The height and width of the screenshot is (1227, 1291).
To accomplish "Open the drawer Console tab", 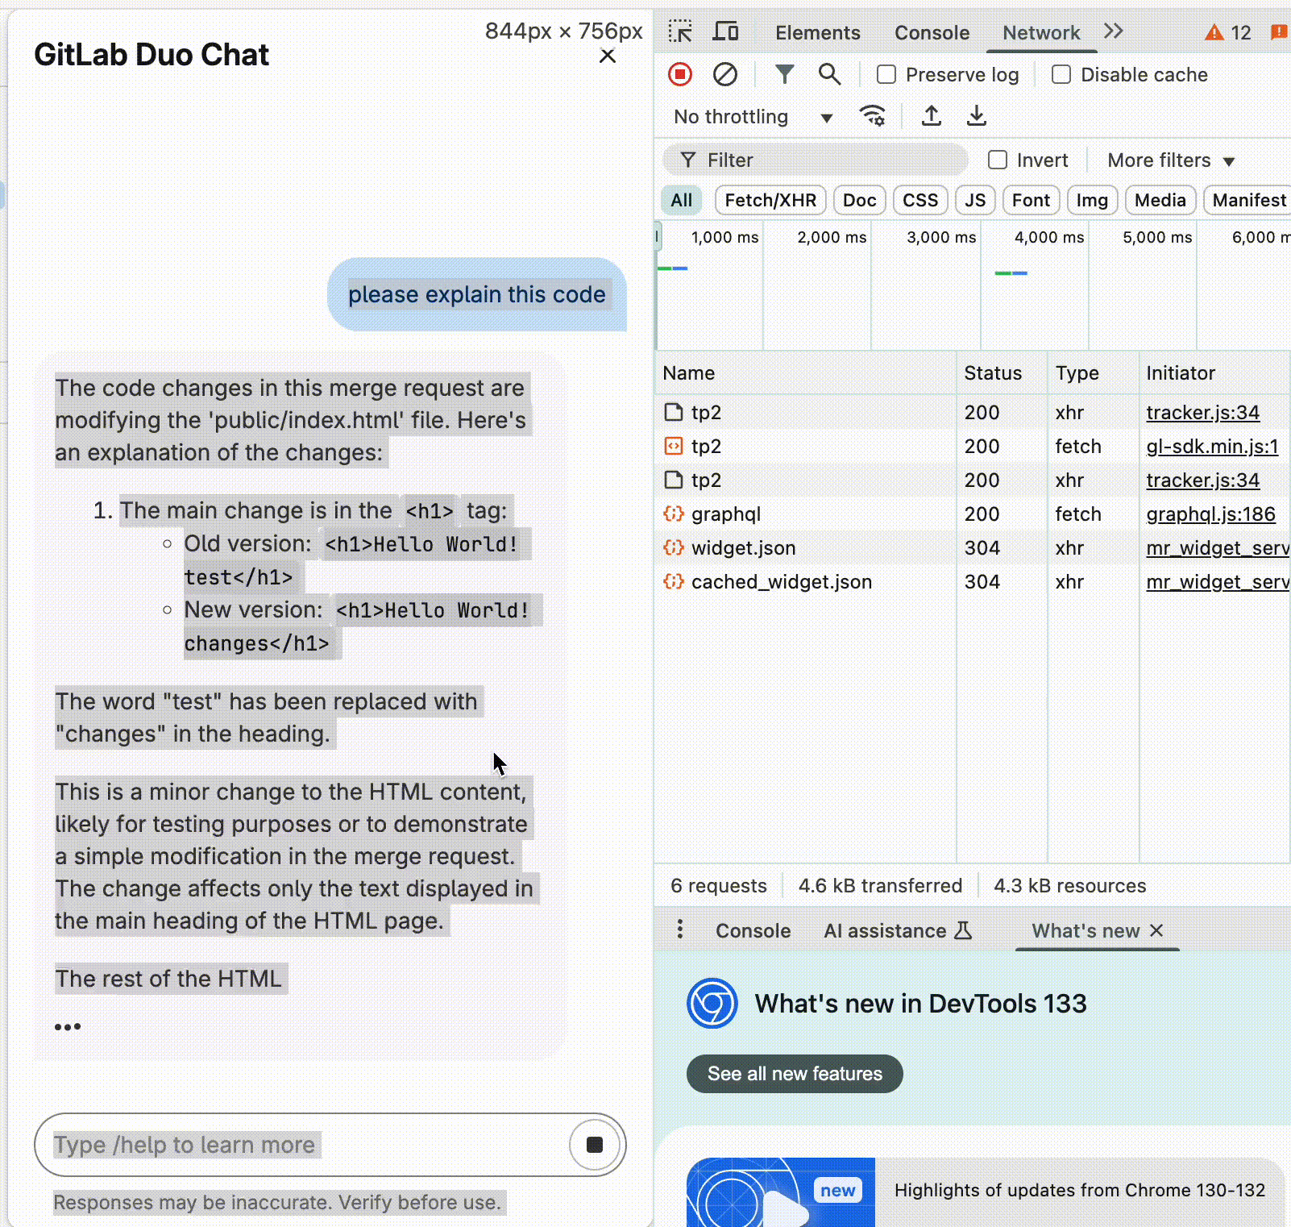I will (753, 930).
